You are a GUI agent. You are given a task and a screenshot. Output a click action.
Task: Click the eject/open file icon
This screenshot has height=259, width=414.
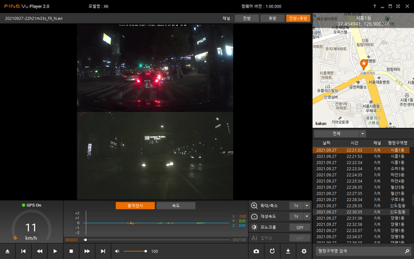tap(8, 251)
